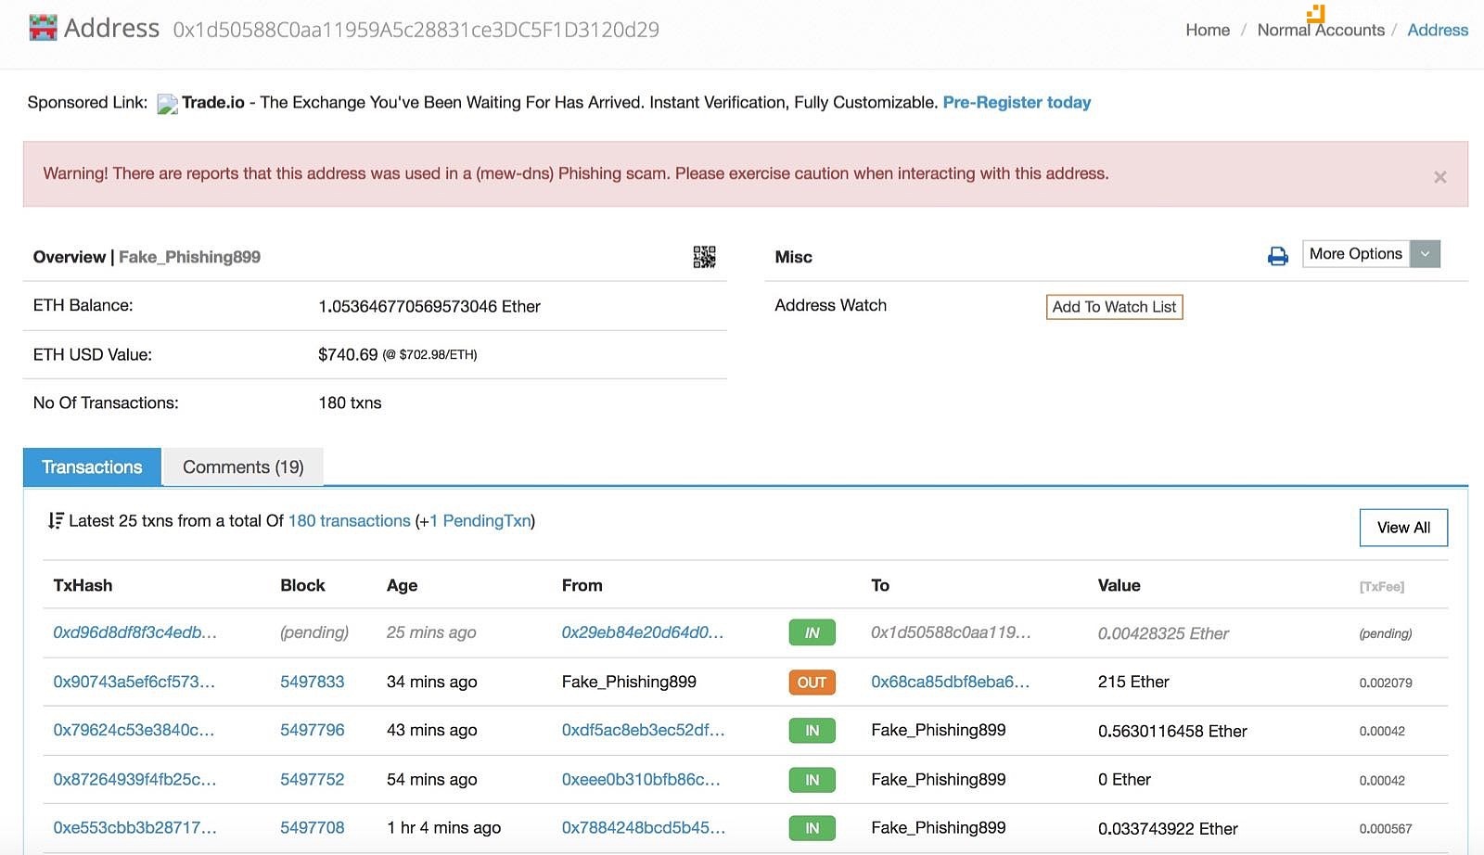Viewport: 1484px width, 855px height.
Task: Switch to the Comments (19) tab
Action: point(243,467)
